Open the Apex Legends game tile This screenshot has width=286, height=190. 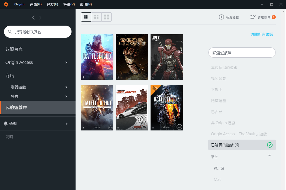(x=167, y=57)
